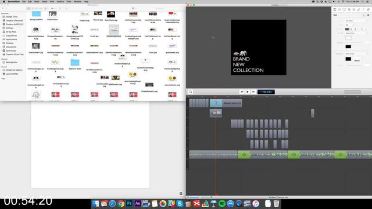This screenshot has height=209, width=372.
Task: Click the rewind playback button
Action: (242, 92)
